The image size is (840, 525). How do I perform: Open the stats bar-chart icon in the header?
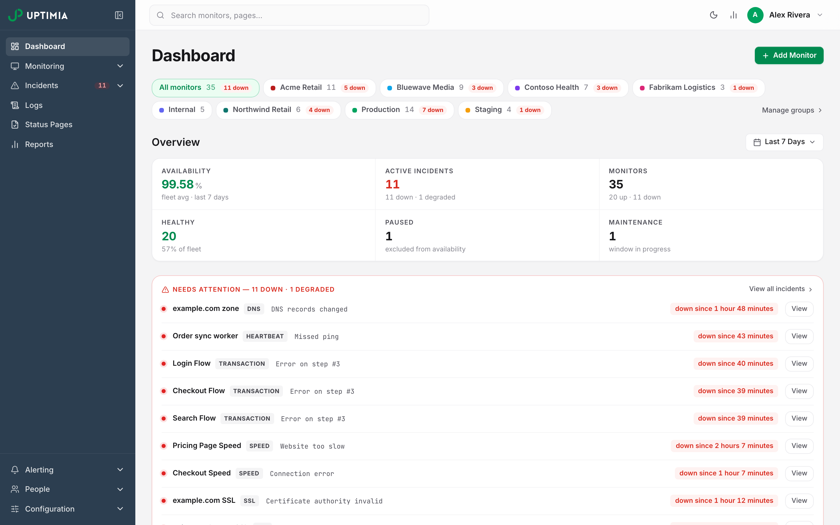coord(733,15)
